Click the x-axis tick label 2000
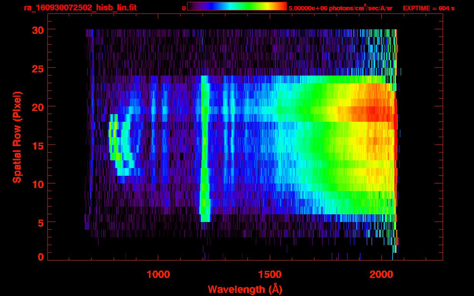The width and height of the screenshot is (474, 296). click(x=381, y=274)
